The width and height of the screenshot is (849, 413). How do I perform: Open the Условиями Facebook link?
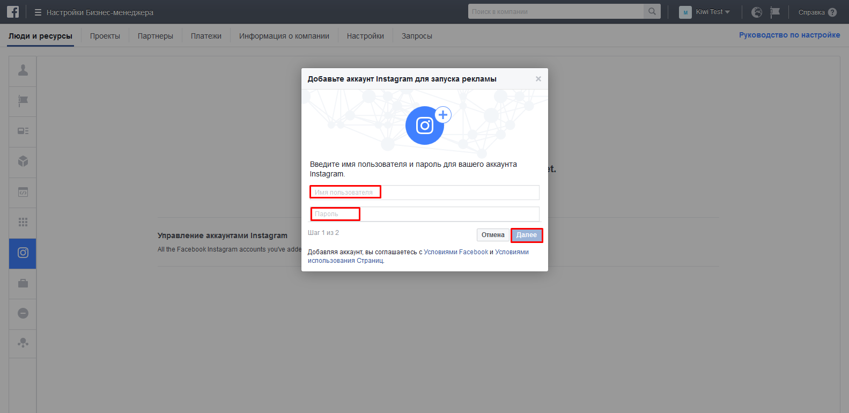click(x=456, y=252)
